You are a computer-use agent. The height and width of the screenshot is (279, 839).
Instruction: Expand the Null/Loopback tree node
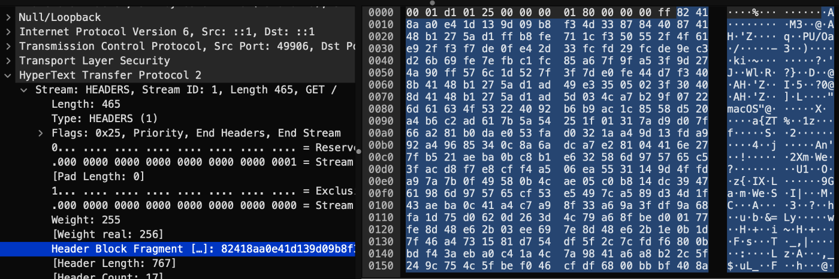click(x=8, y=17)
